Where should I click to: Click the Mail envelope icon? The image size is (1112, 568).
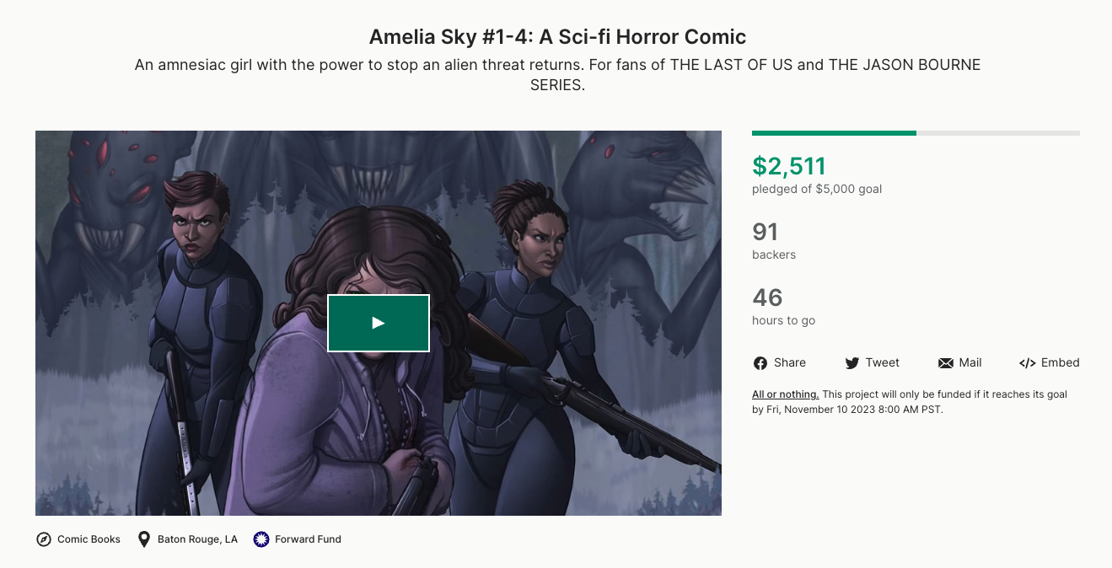coord(945,363)
